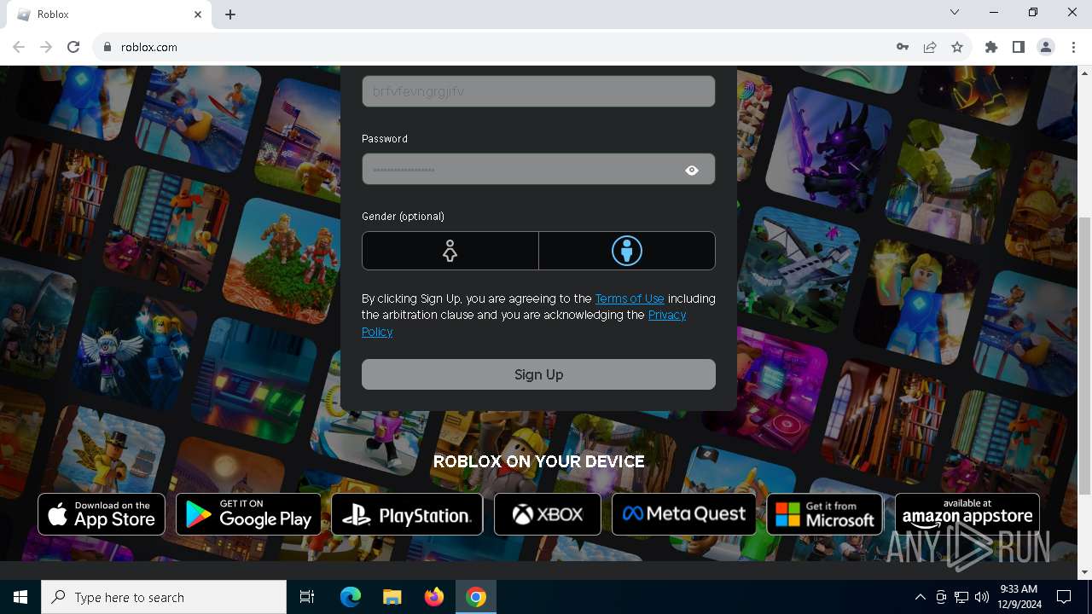Reload the Roblox page
Viewport: 1092px width, 614px height.
coord(73,47)
